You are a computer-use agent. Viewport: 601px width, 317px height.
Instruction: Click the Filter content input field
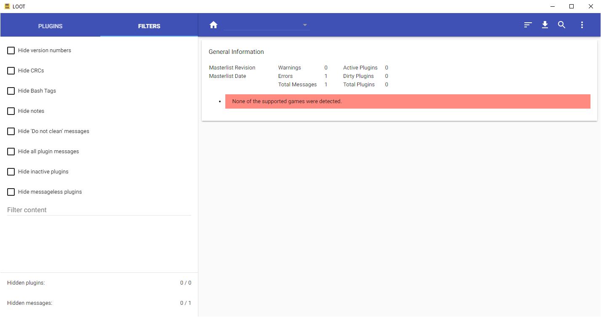pos(99,210)
